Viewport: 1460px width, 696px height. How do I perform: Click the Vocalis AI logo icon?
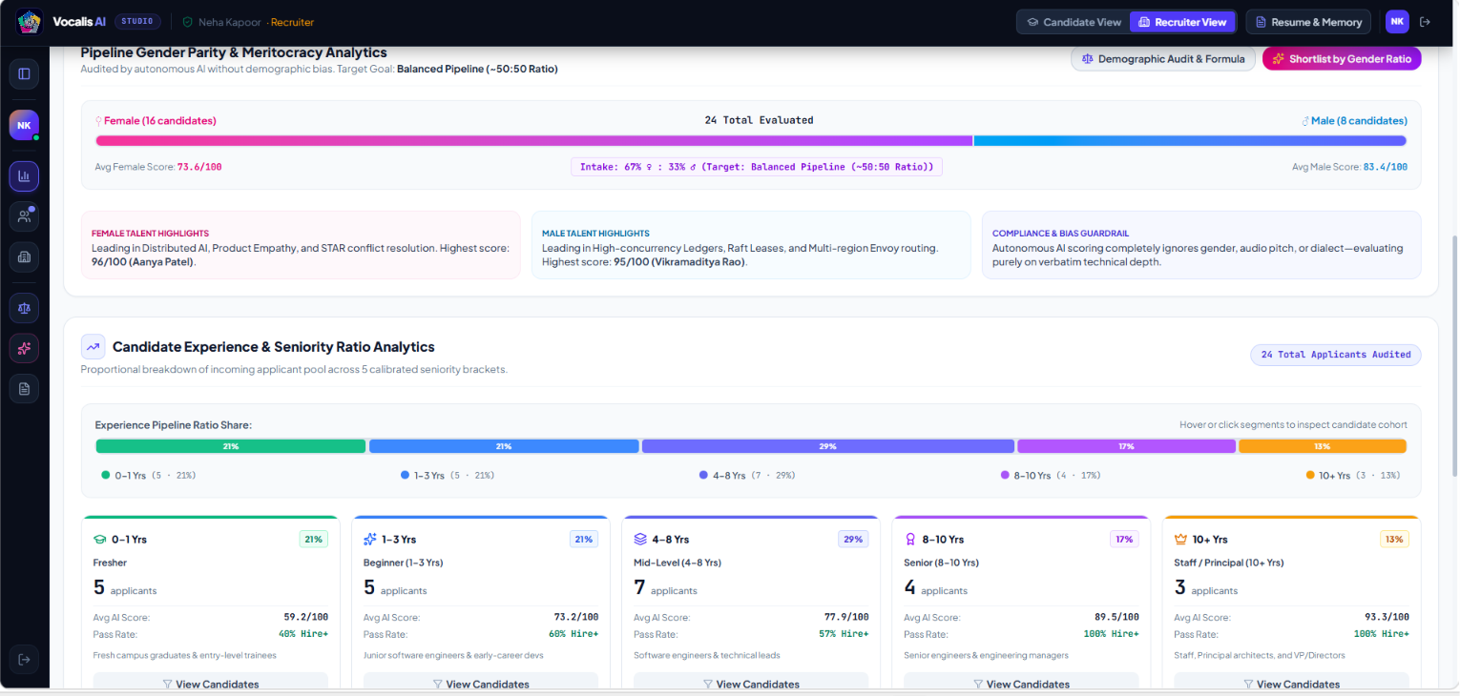click(x=30, y=22)
